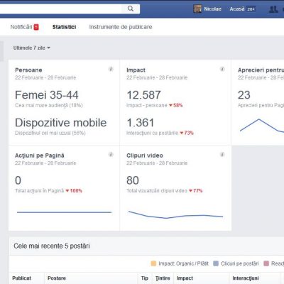Click the pink reactions legend swatch
This screenshot has height=284, width=284.
266,263
